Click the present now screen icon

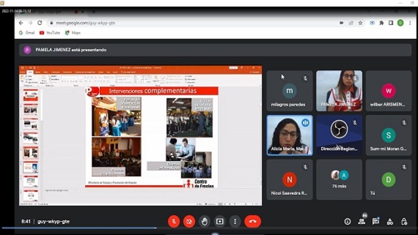220,221
